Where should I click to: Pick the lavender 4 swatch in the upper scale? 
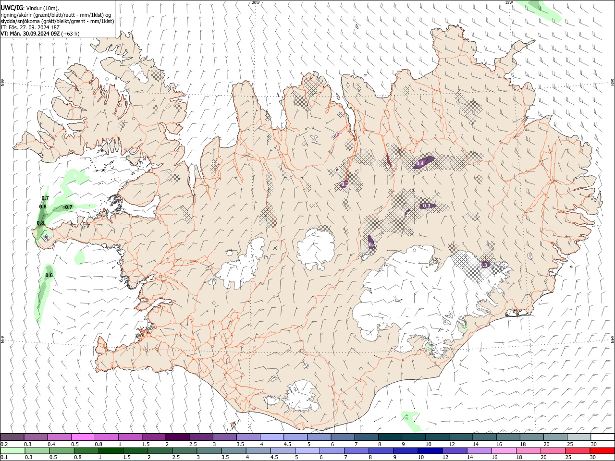[x=271, y=437]
